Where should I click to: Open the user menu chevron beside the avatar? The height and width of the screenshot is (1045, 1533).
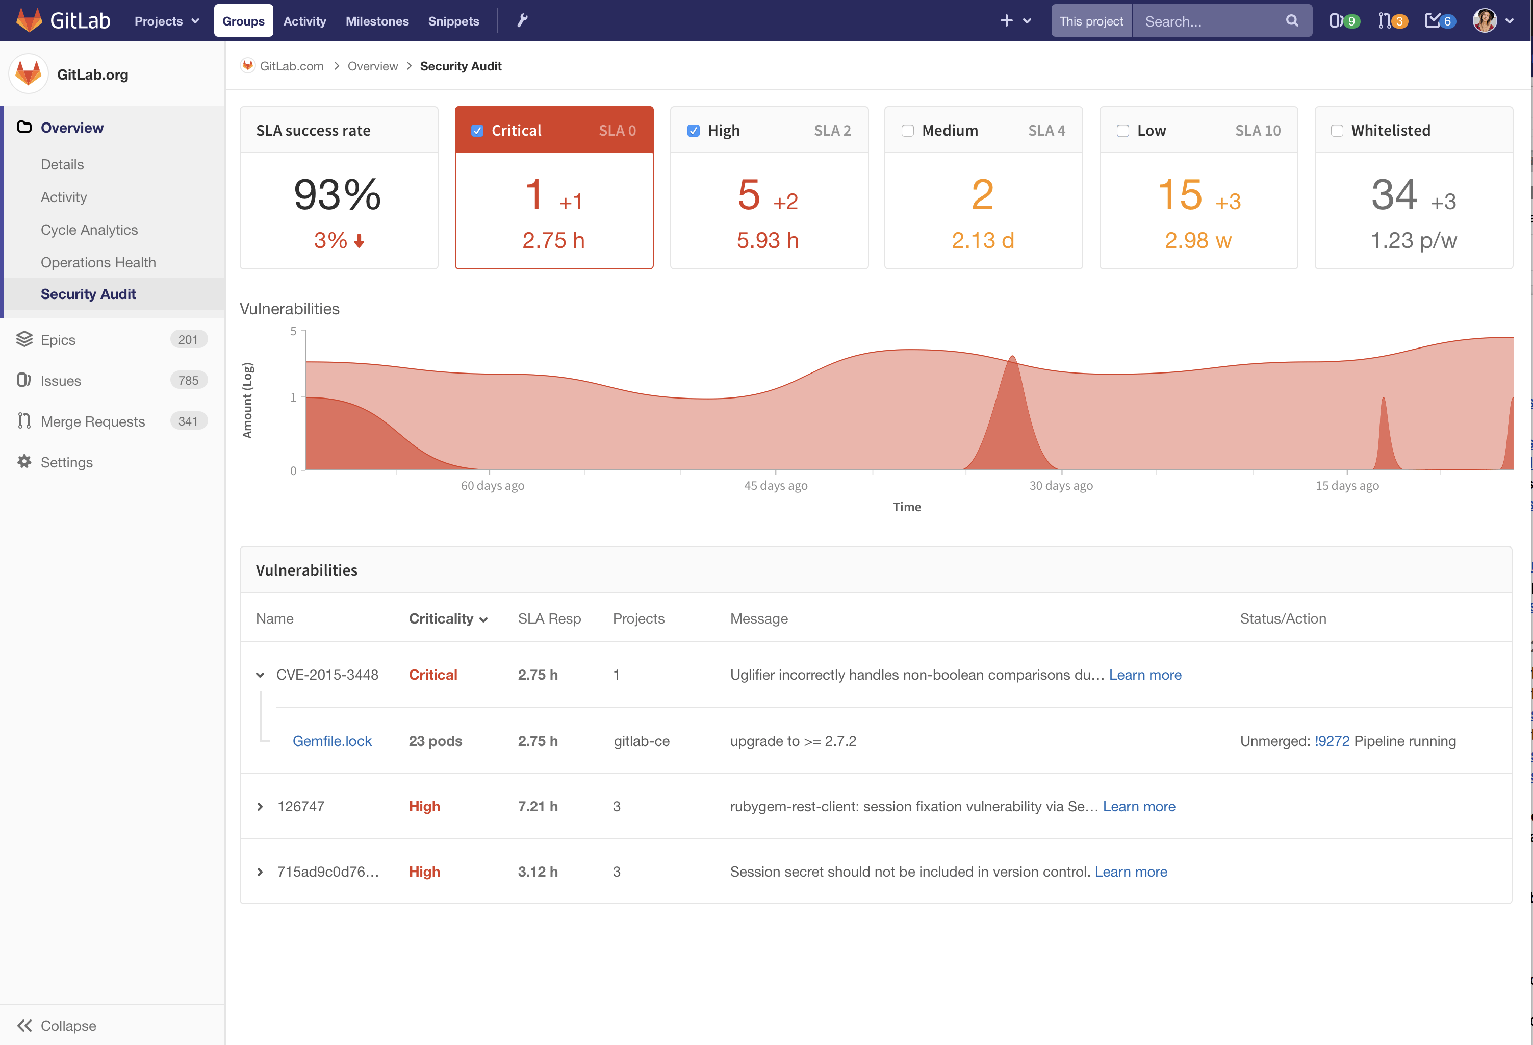coord(1509,21)
